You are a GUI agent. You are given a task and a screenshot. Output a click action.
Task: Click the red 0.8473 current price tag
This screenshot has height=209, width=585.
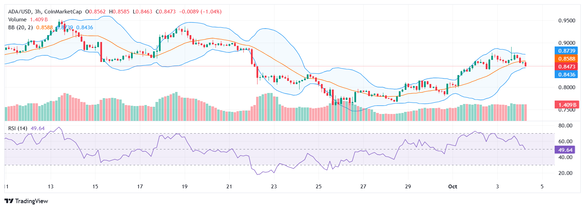[566, 66]
